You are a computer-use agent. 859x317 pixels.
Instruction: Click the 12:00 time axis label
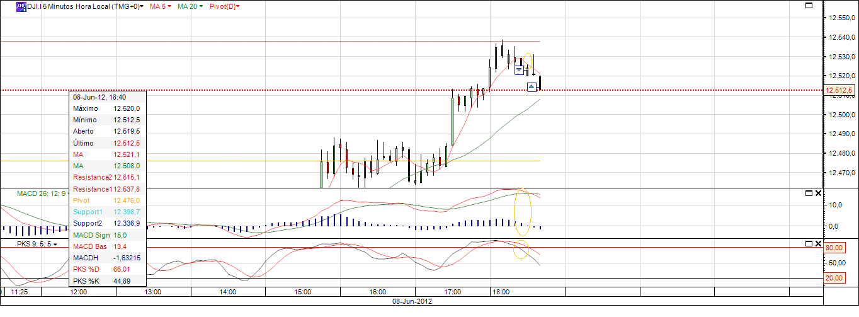point(78,292)
